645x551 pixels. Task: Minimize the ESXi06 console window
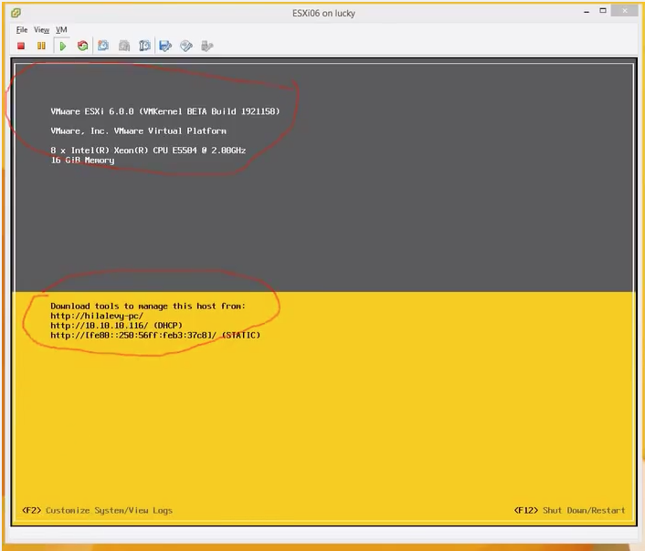587,13
